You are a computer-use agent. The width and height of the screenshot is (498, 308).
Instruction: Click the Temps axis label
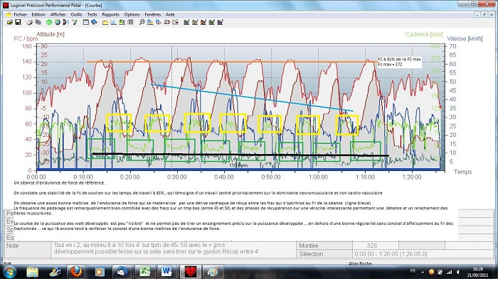462,172
